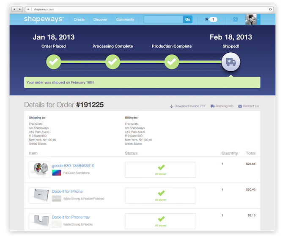This screenshot has width=285, height=237.
Task: Open Contact Us link
Action: (x=251, y=106)
